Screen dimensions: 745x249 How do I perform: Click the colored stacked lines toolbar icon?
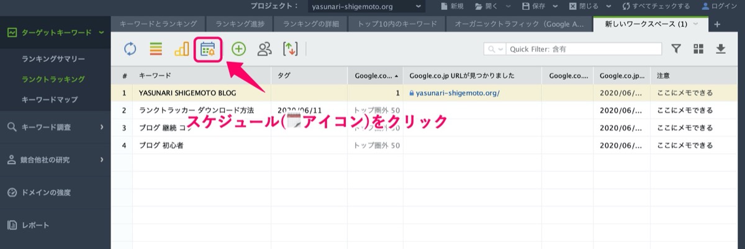click(x=156, y=50)
